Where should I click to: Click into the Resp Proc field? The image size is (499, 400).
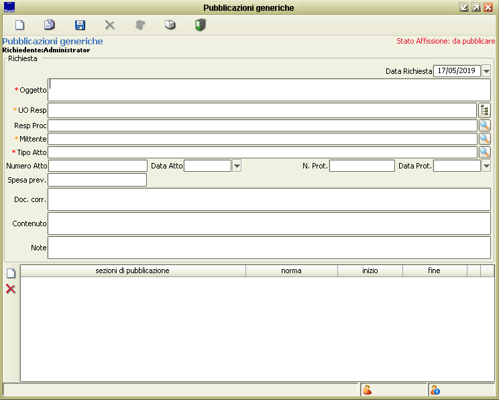[262, 126]
